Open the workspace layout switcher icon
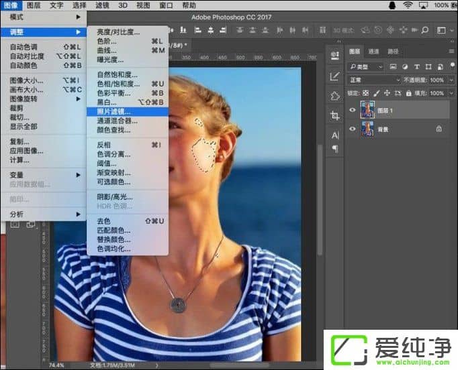This screenshot has height=370, width=458. pyautogui.click(x=441, y=31)
